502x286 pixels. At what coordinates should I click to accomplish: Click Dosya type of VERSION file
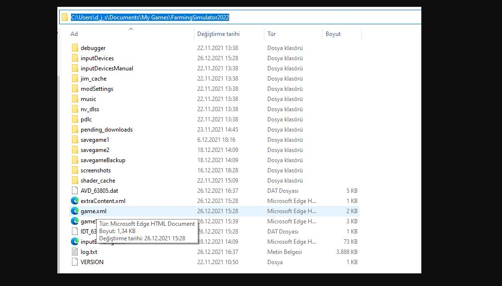(275, 262)
